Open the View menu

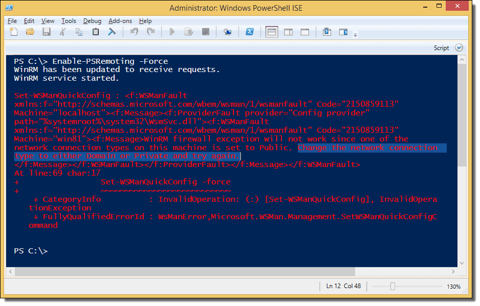48,21
